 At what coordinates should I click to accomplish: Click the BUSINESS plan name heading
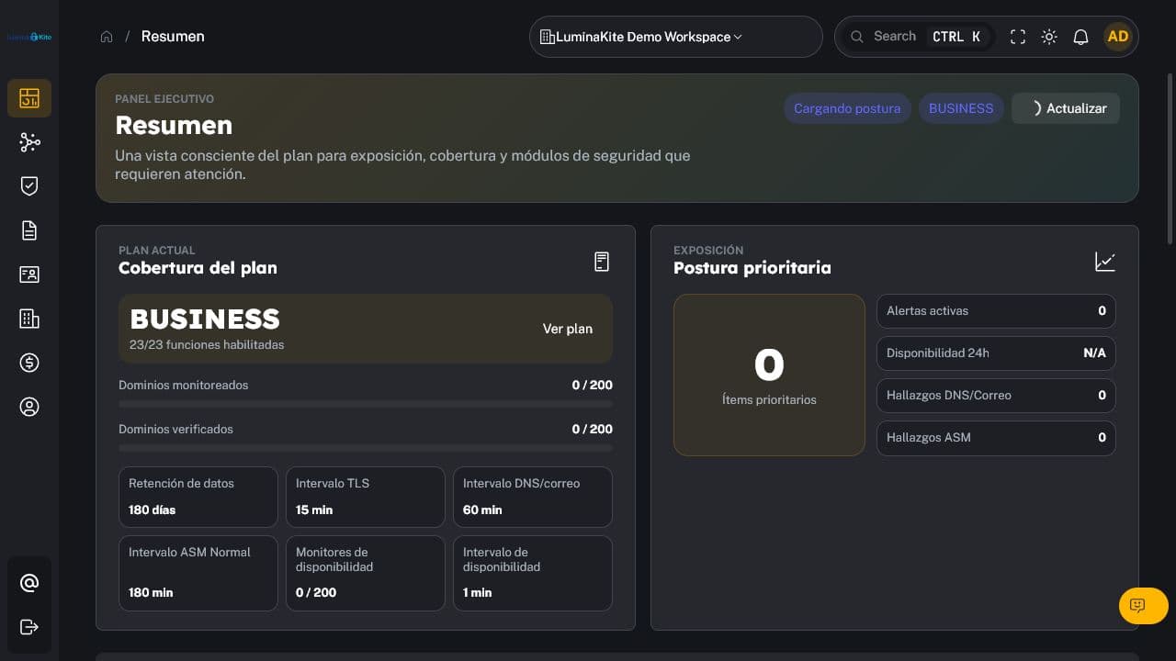(205, 319)
